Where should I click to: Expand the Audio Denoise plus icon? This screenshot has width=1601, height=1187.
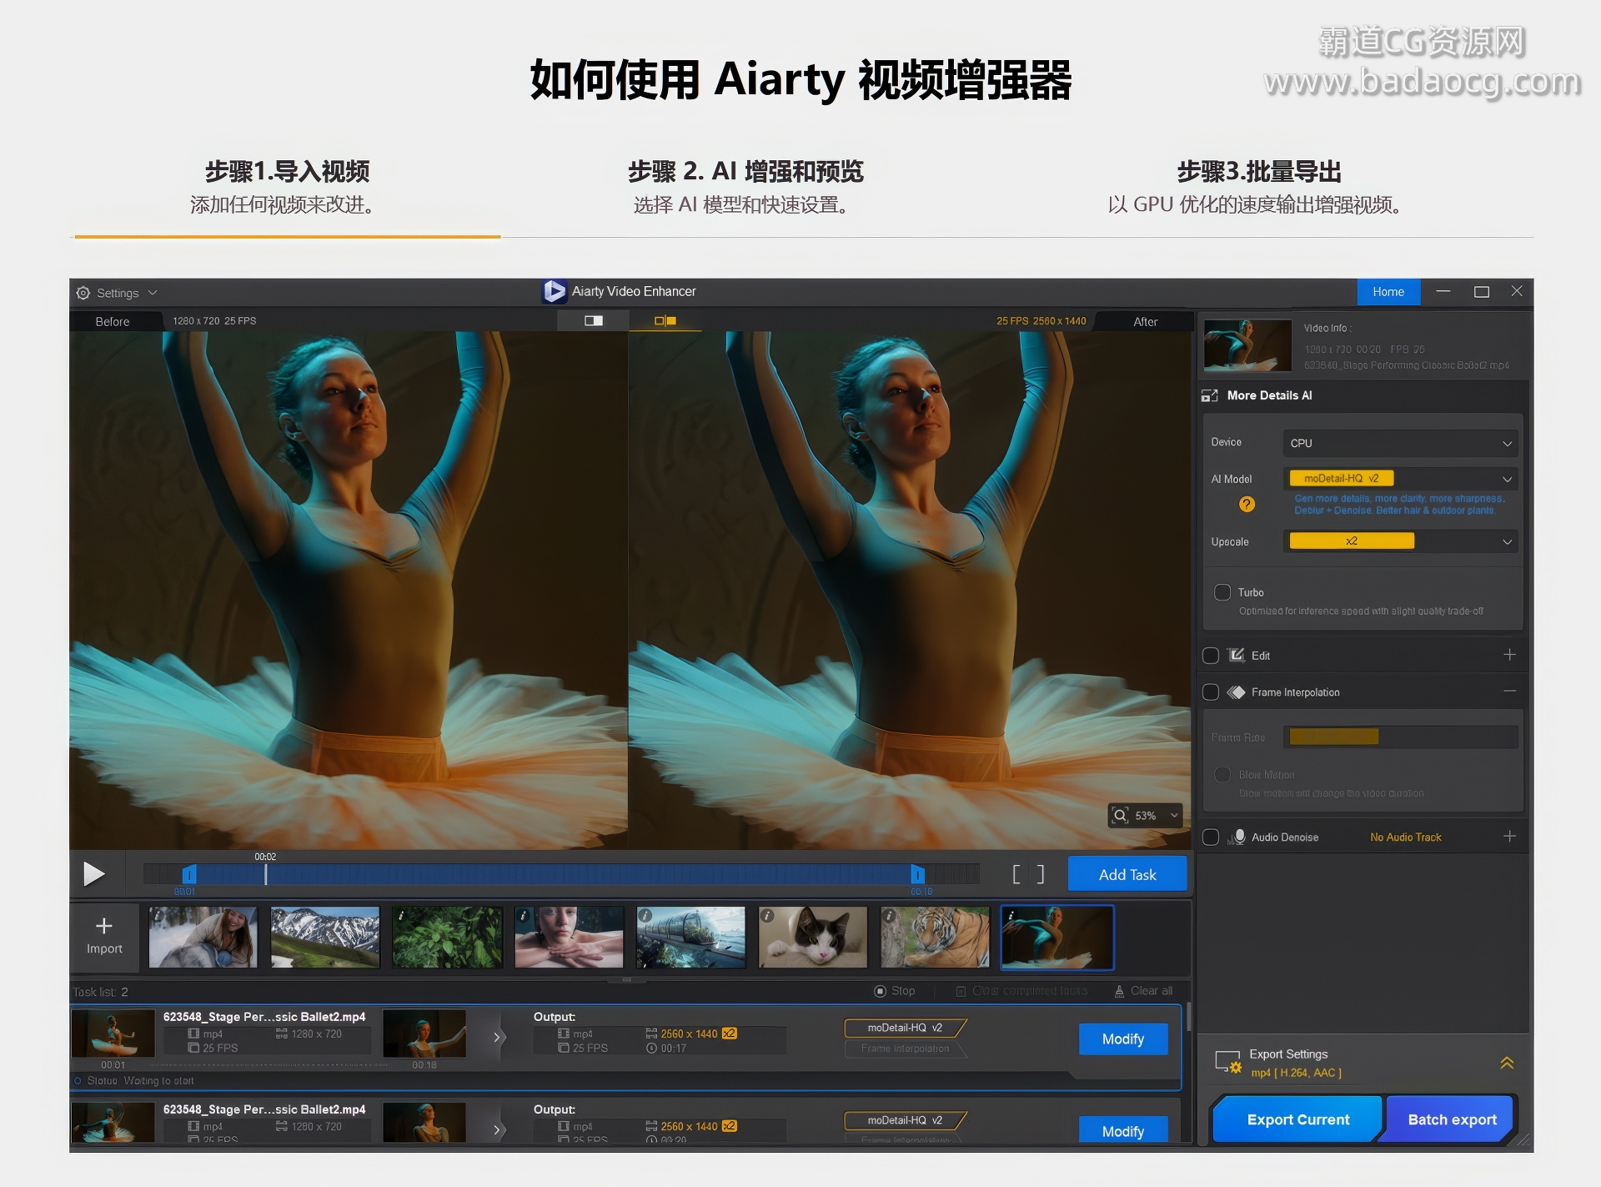pyautogui.click(x=1509, y=837)
